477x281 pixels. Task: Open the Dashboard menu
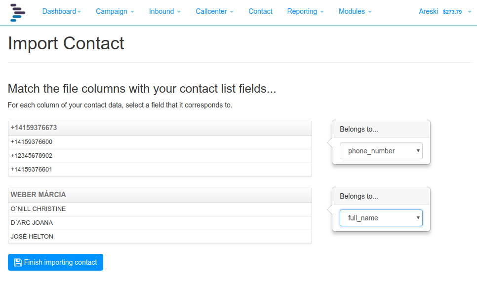[61, 11]
